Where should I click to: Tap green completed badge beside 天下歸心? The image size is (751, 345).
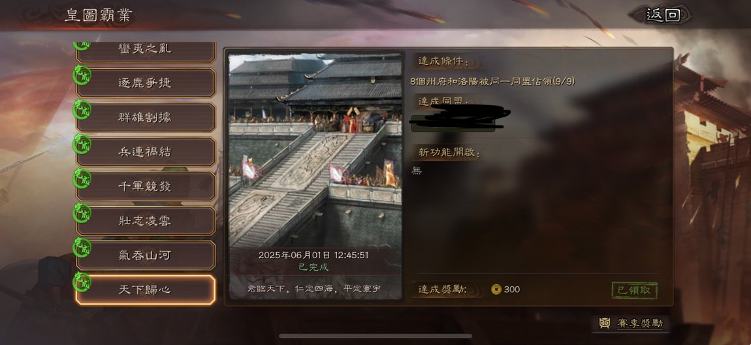pos(82,281)
